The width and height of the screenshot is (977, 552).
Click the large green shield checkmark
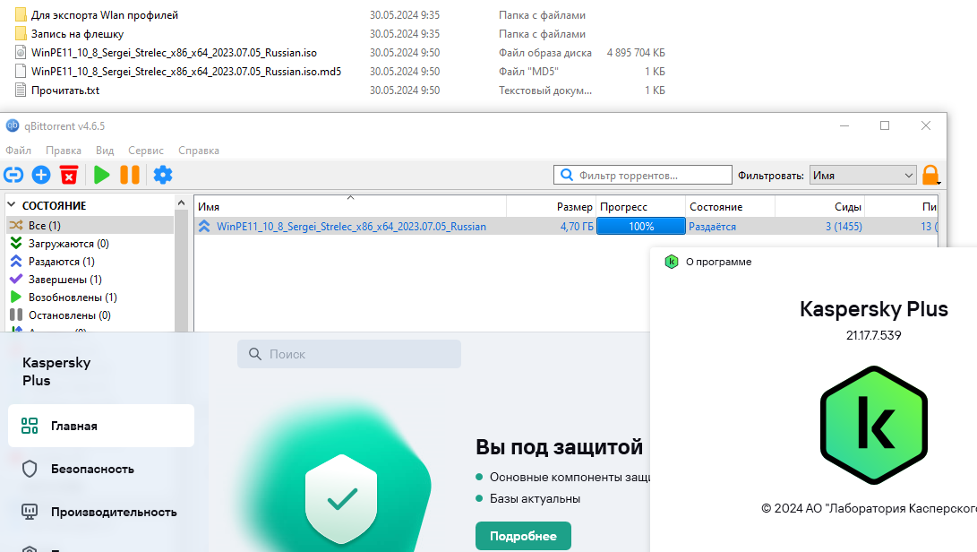(x=341, y=499)
